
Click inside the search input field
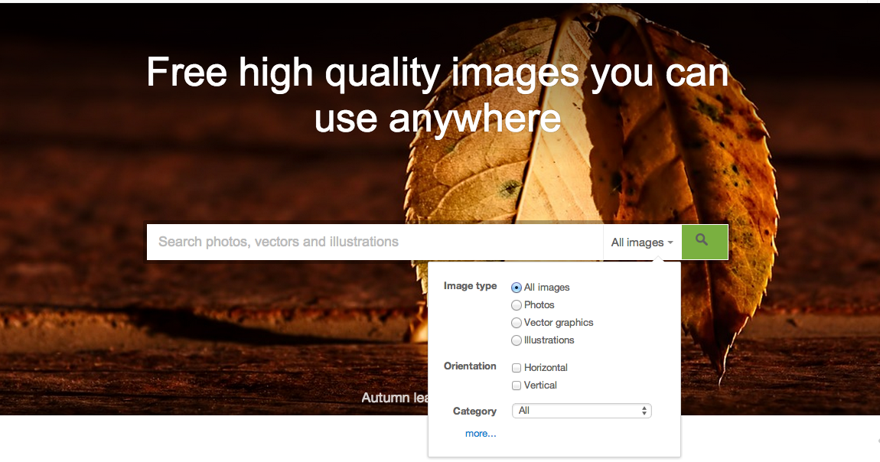coord(344,241)
